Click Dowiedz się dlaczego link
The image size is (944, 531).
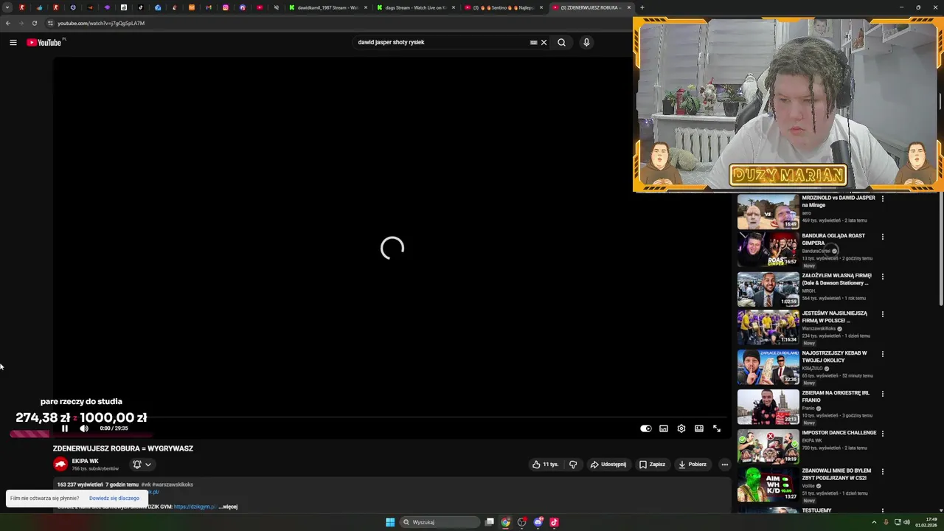tap(114, 499)
